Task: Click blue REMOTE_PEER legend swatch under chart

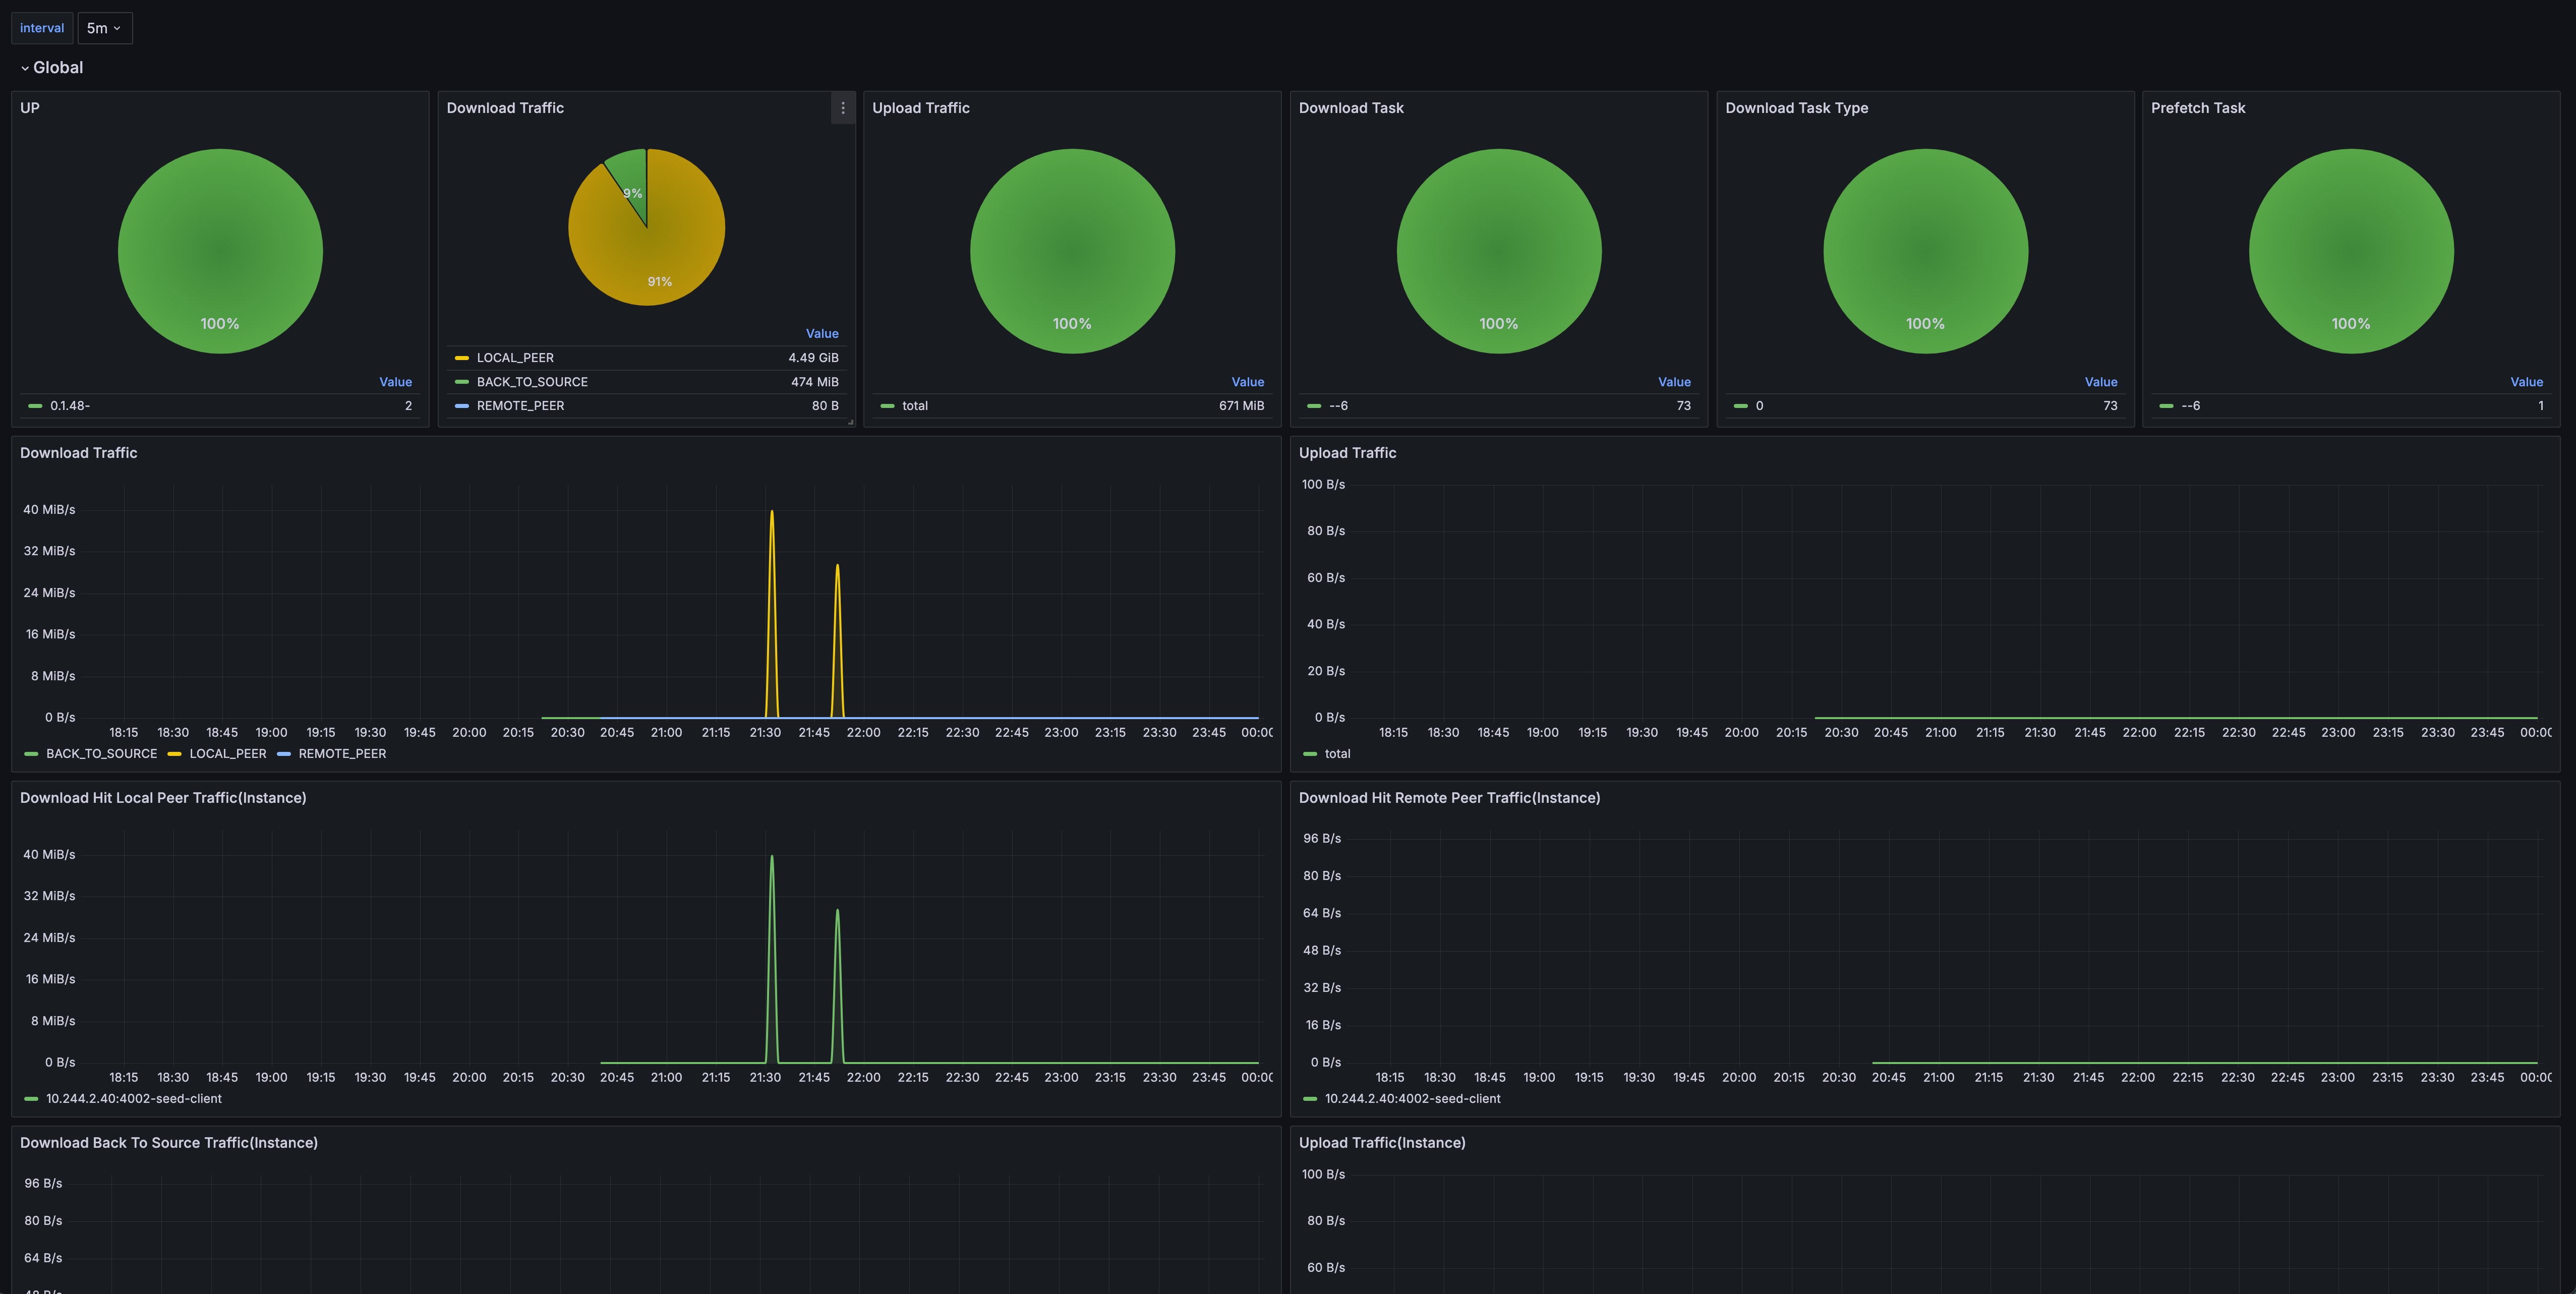Action: coord(284,754)
